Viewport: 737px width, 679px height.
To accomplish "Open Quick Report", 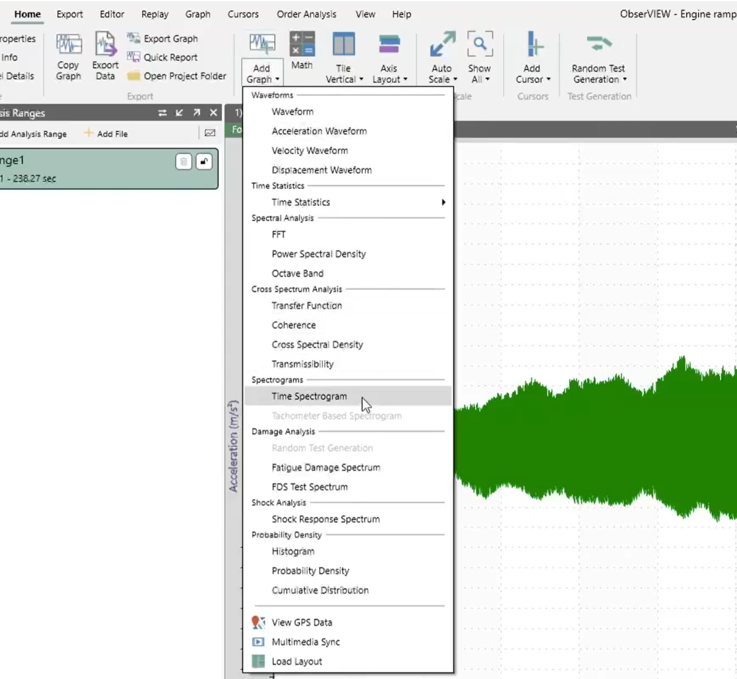I will (163, 57).
